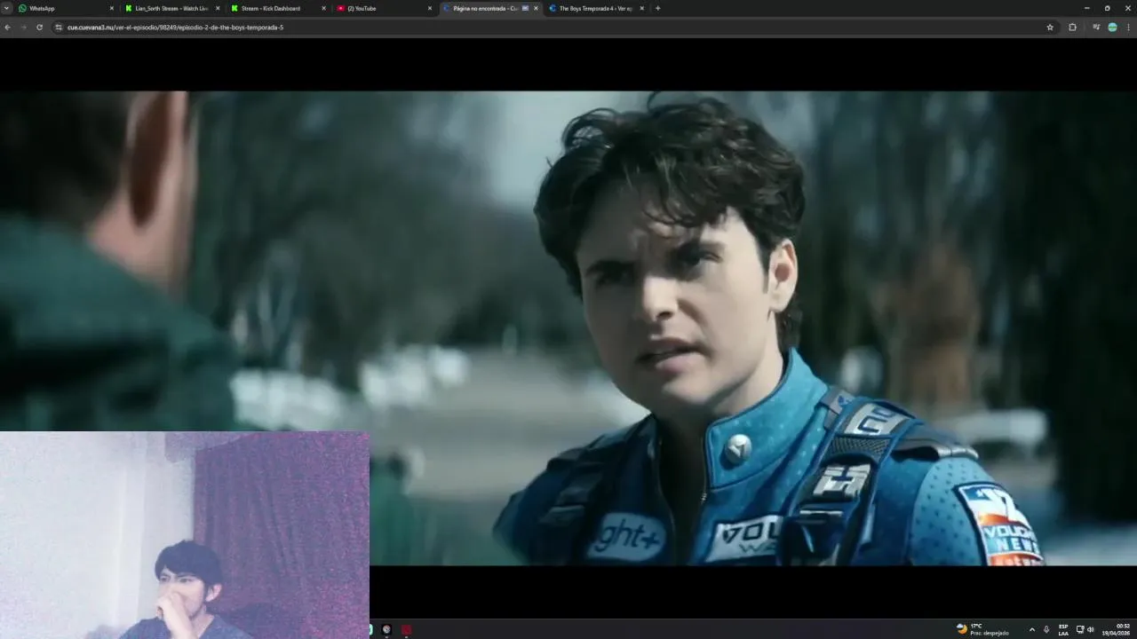The image size is (1137, 639).
Task: Restore down the browser window
Action: (1107, 8)
